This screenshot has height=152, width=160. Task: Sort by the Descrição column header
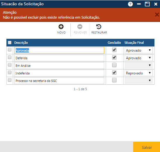pos(21,43)
